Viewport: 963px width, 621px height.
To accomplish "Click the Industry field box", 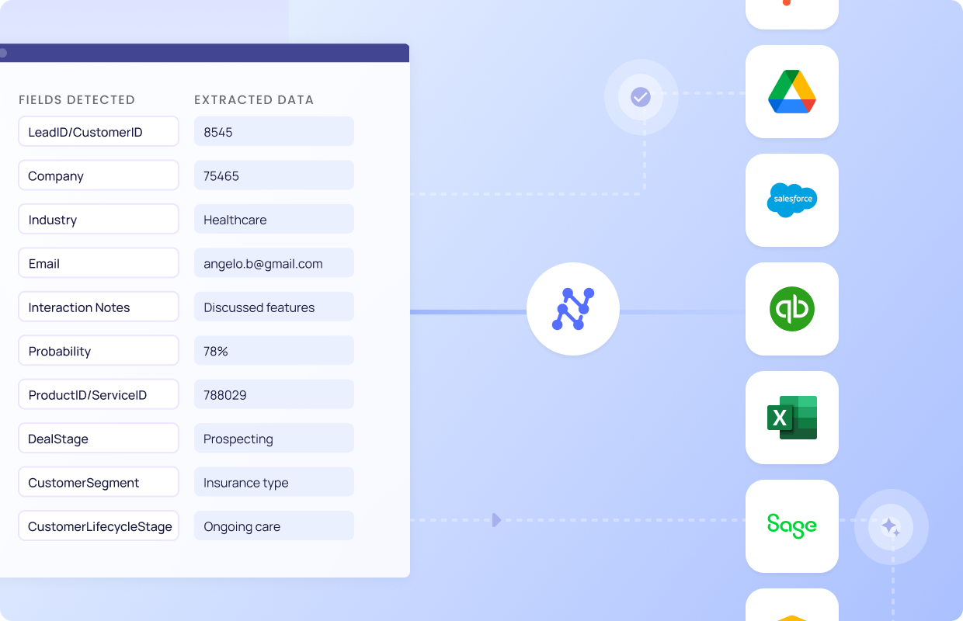I will click(x=99, y=219).
